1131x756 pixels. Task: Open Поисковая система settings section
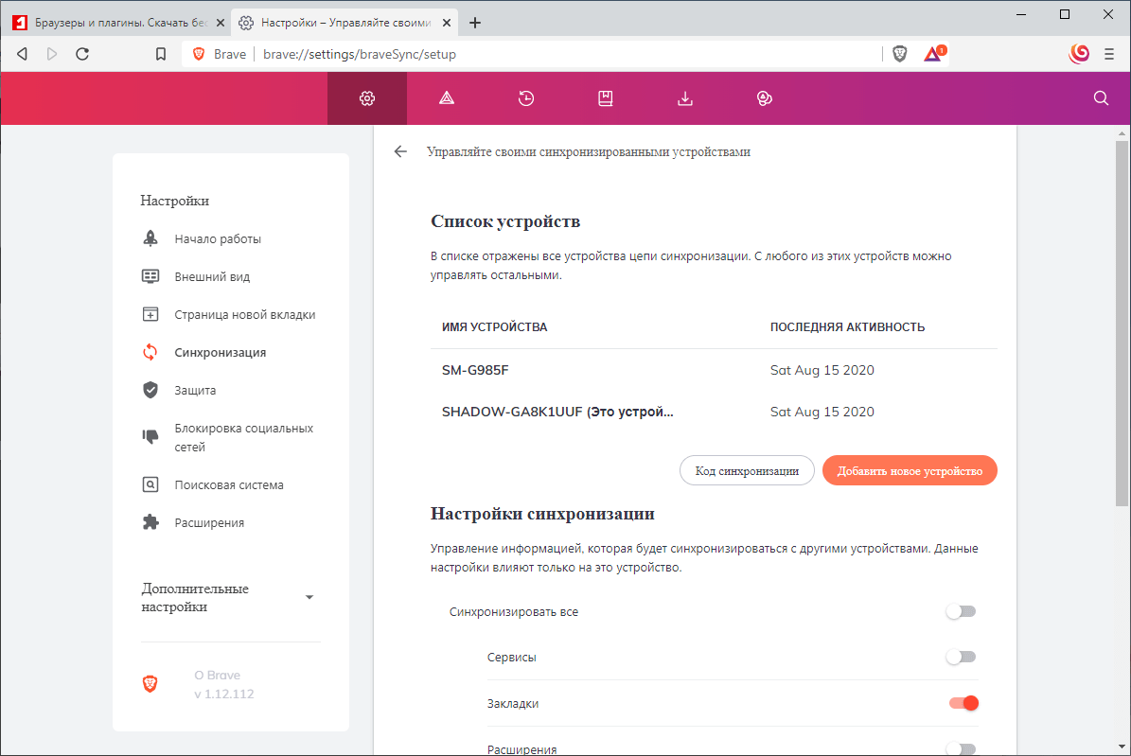click(229, 484)
